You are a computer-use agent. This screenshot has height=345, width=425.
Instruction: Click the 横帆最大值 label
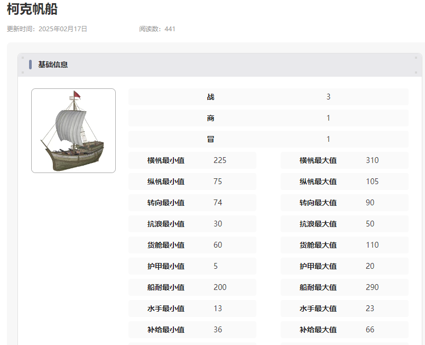[318, 160]
